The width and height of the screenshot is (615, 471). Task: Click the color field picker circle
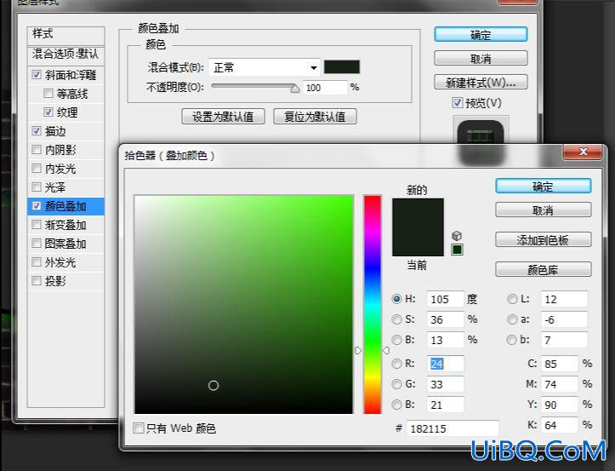[214, 385]
